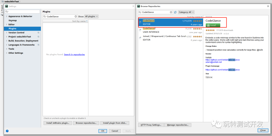Click the help question mark icon in Settings

pyautogui.click(x=7, y=131)
